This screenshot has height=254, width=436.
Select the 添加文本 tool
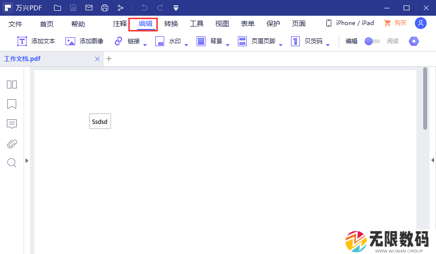36,41
